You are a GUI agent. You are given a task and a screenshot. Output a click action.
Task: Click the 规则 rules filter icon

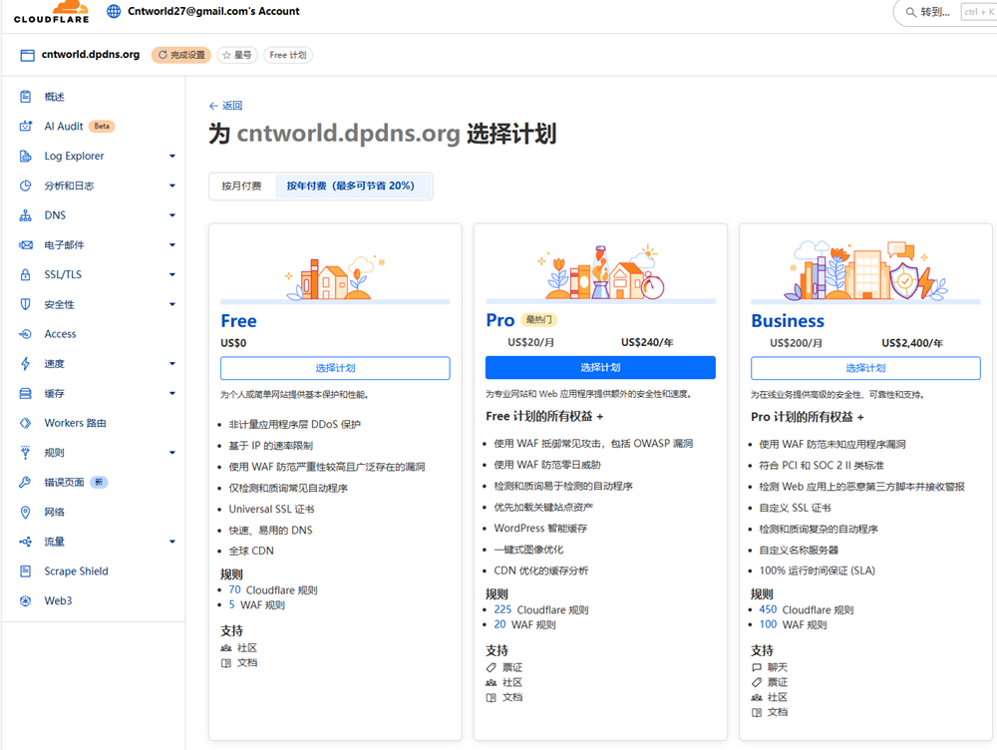point(26,452)
